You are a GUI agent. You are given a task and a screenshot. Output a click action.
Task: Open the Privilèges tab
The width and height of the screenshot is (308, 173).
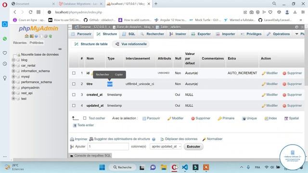point(251,34)
